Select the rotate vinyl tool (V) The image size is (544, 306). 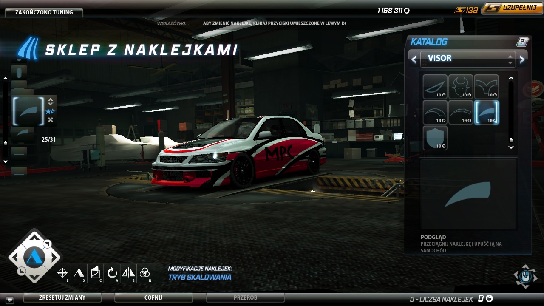[x=112, y=273]
